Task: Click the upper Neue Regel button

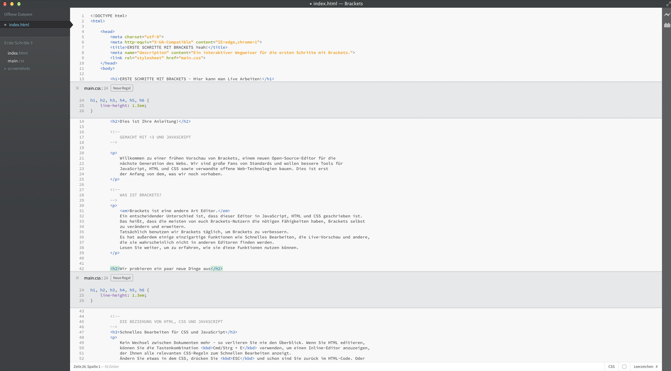Action: (x=122, y=88)
